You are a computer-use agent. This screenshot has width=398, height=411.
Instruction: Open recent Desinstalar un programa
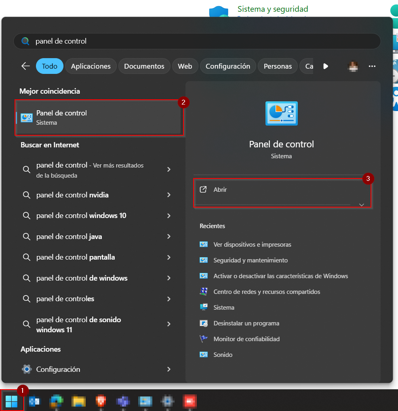point(246,323)
